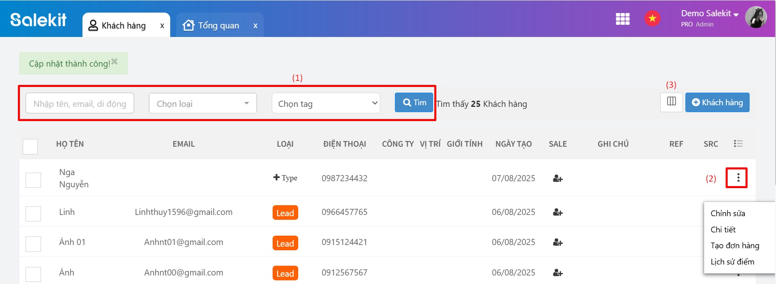Click the SALE column header
Screen dimensions: 776x284
tap(558, 144)
